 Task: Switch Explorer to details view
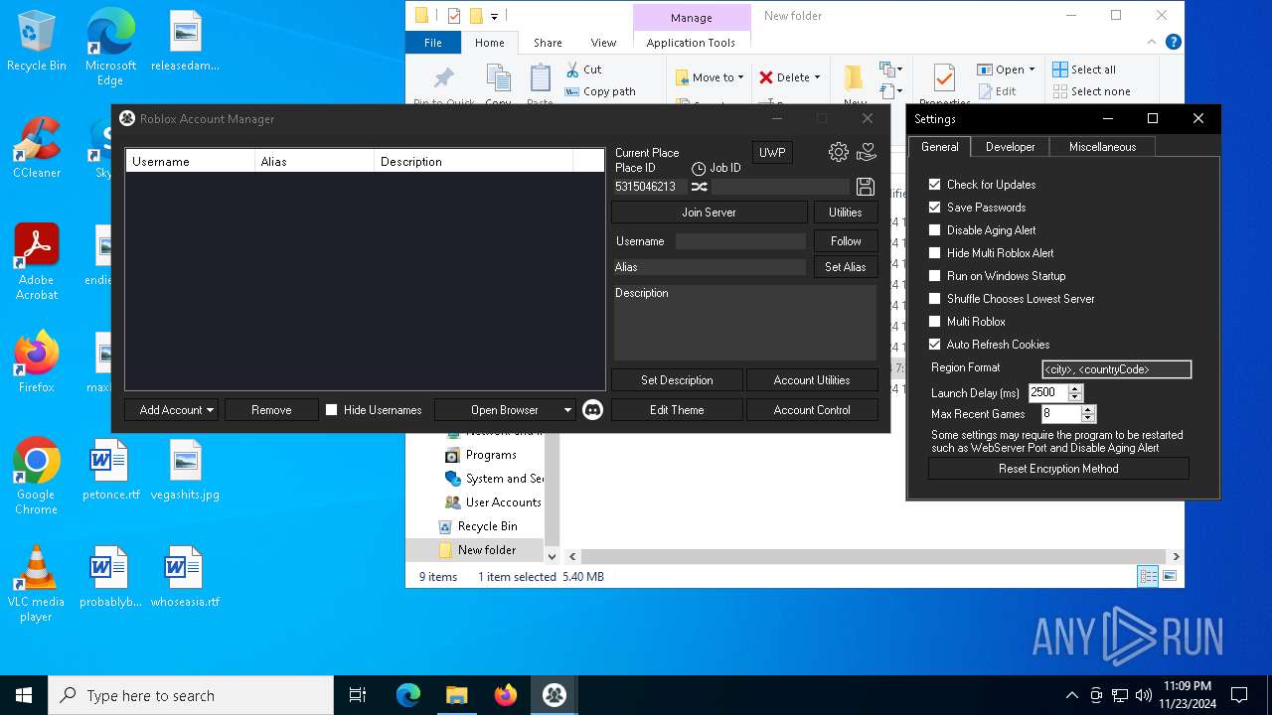pos(1148,576)
